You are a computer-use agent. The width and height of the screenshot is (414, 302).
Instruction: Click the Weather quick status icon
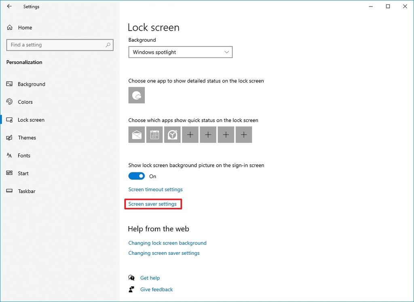(172, 134)
